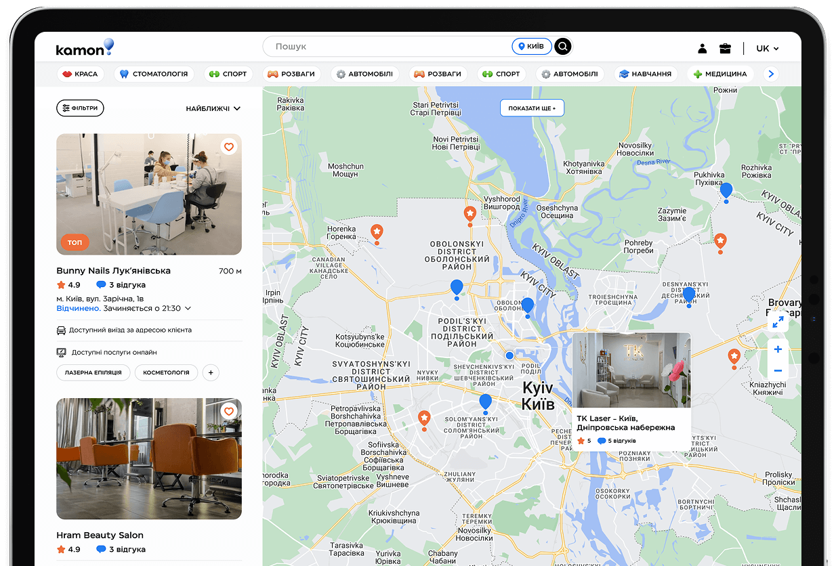
Task: Click the Фільтри button
Action: (80, 108)
